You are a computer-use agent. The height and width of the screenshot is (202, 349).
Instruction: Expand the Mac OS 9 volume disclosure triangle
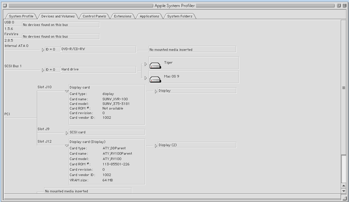pos(145,78)
